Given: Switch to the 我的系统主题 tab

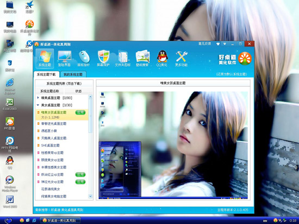Looking at the screenshot, I should (x=73, y=74).
